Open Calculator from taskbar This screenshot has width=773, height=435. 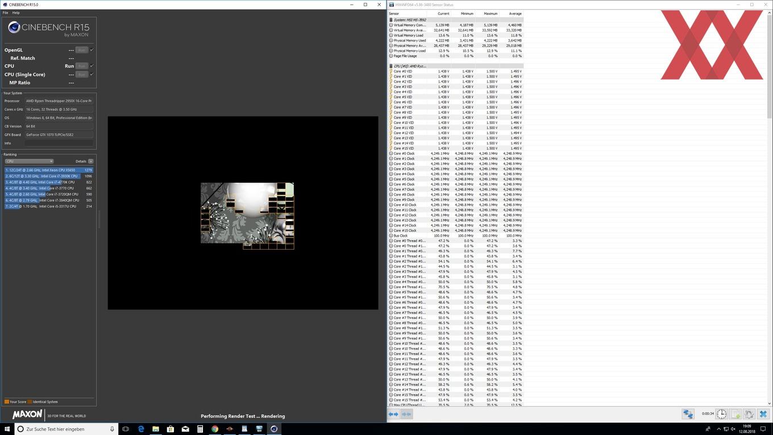(x=200, y=429)
